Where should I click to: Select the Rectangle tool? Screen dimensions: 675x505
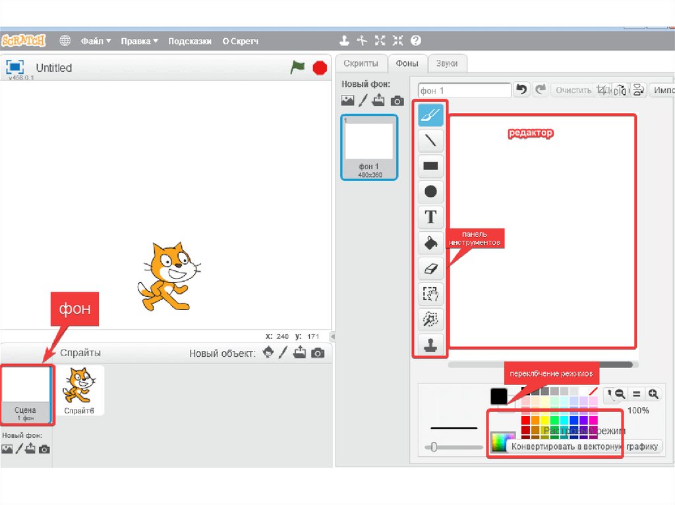(430, 165)
